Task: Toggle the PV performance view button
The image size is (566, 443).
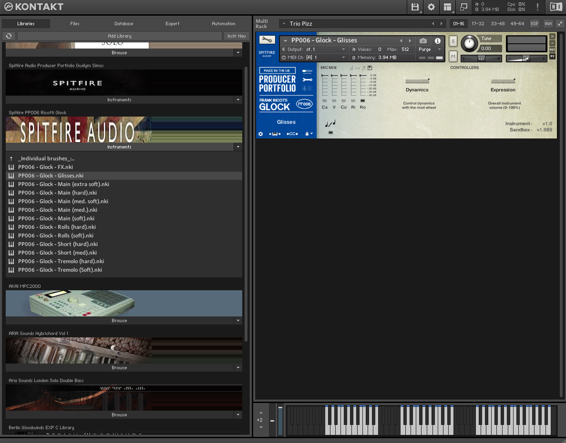Action: pyautogui.click(x=552, y=56)
